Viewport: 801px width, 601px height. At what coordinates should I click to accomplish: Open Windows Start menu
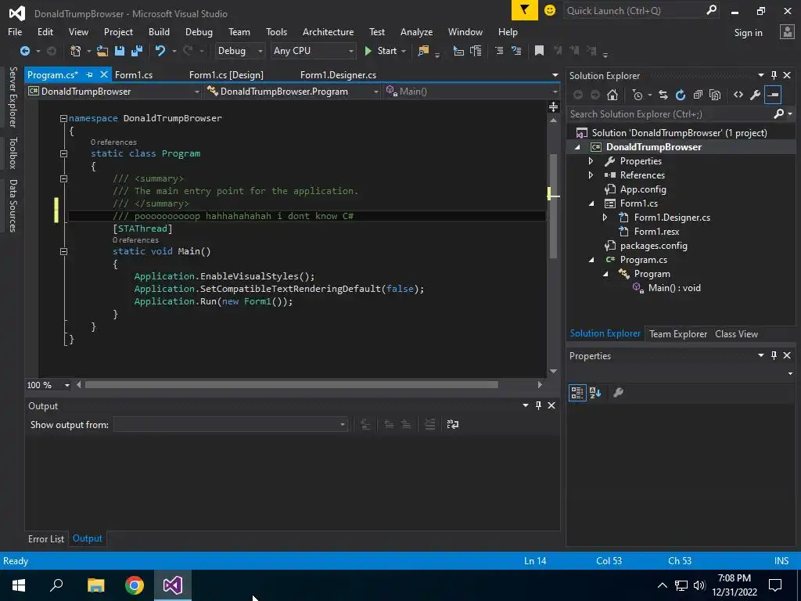point(19,585)
